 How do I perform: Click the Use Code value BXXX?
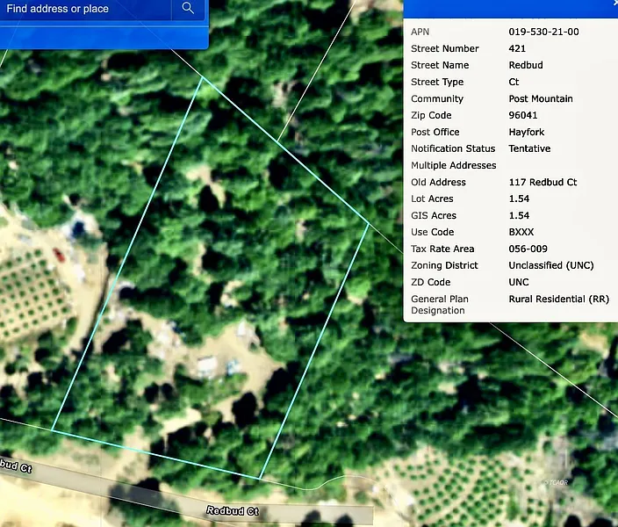(x=521, y=233)
